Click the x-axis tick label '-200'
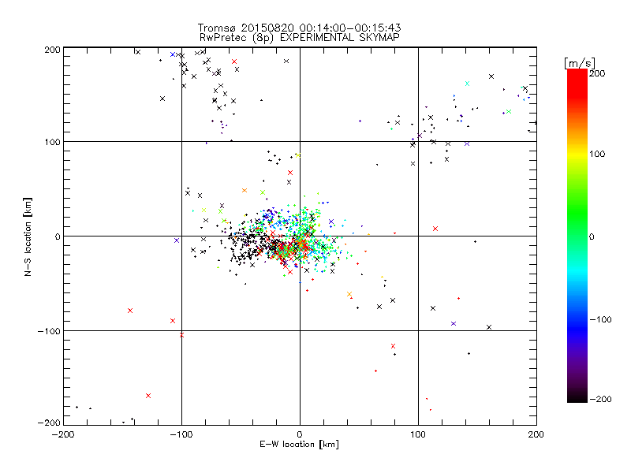Viewport: 631px width, 473px height. pyautogui.click(x=63, y=434)
